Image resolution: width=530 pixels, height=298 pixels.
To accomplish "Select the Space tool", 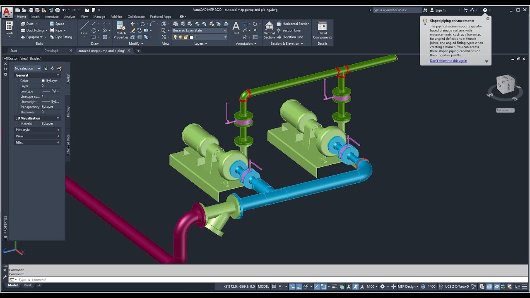I will point(57,24).
